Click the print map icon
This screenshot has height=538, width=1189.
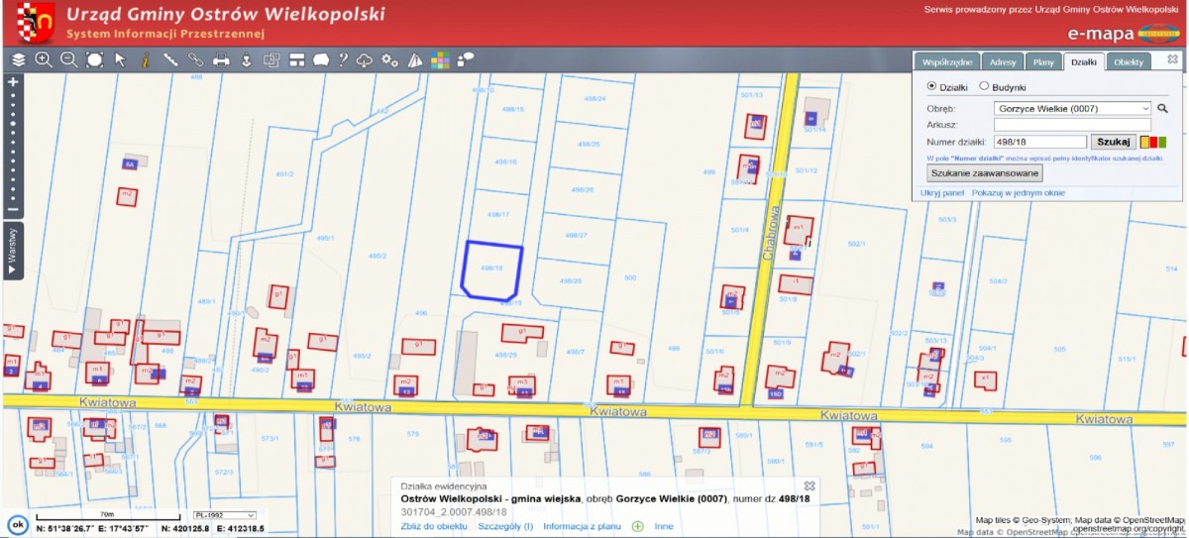click(x=221, y=59)
